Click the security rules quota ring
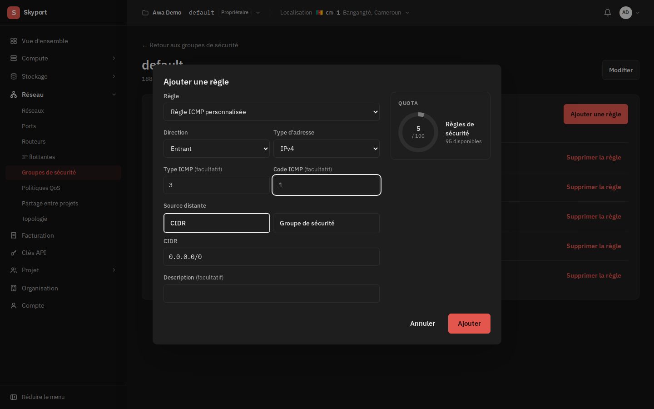Image resolution: width=654 pixels, height=409 pixels. [x=418, y=132]
